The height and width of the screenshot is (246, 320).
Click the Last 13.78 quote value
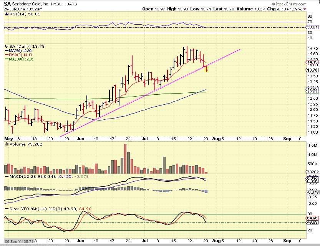(224, 9)
